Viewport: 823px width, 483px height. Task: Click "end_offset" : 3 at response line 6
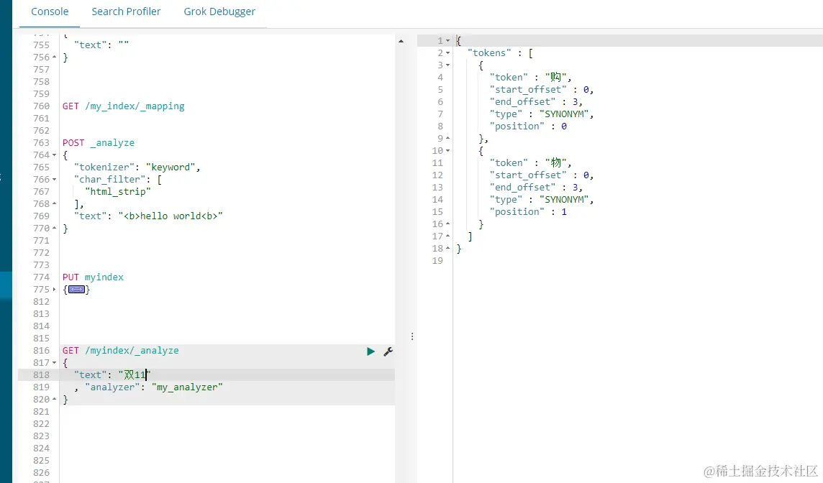(533, 102)
